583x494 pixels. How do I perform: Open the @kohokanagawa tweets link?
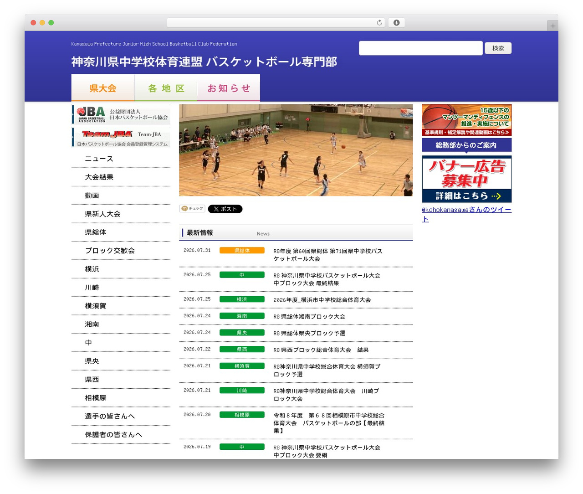pyautogui.click(x=466, y=214)
